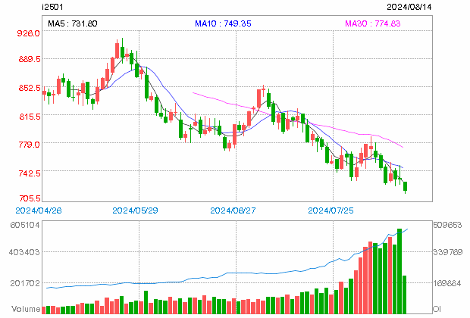Click the 2024/05/29 date axis label
The height and width of the screenshot is (318, 470).
point(135,210)
